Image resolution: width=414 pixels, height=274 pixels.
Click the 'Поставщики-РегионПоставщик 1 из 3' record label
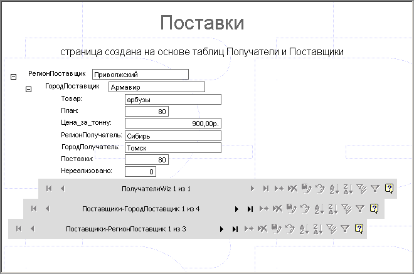point(126,229)
